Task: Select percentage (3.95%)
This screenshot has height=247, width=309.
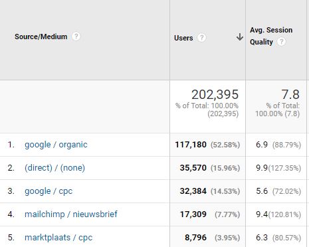Action: [227, 238]
